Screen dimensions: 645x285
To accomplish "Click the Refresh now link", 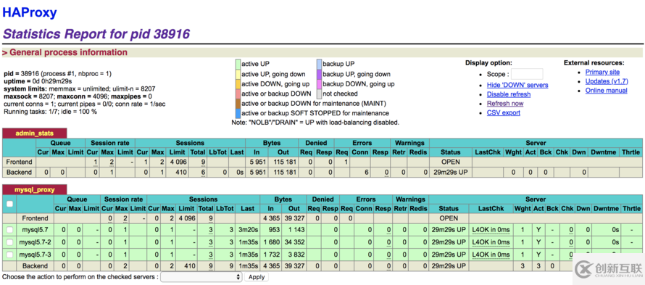I will [505, 104].
